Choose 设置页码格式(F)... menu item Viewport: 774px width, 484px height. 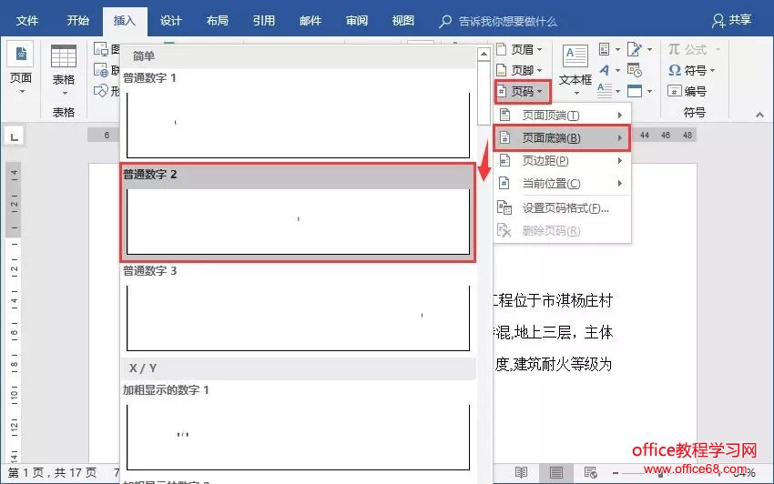click(562, 208)
